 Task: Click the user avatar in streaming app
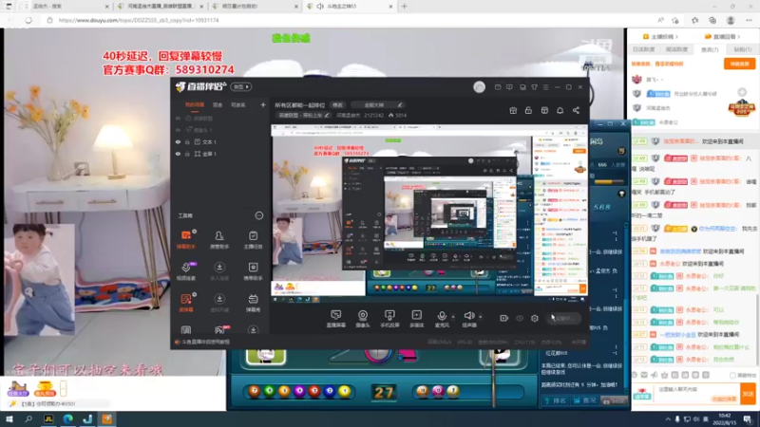pyautogui.click(x=479, y=86)
